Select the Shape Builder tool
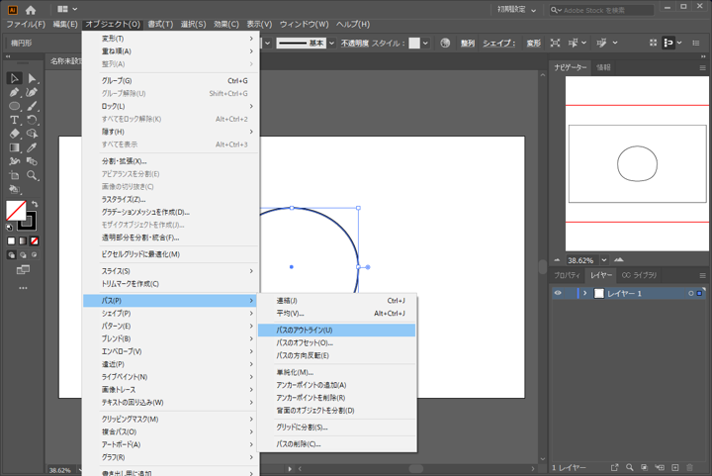The image size is (712, 476). click(32, 134)
